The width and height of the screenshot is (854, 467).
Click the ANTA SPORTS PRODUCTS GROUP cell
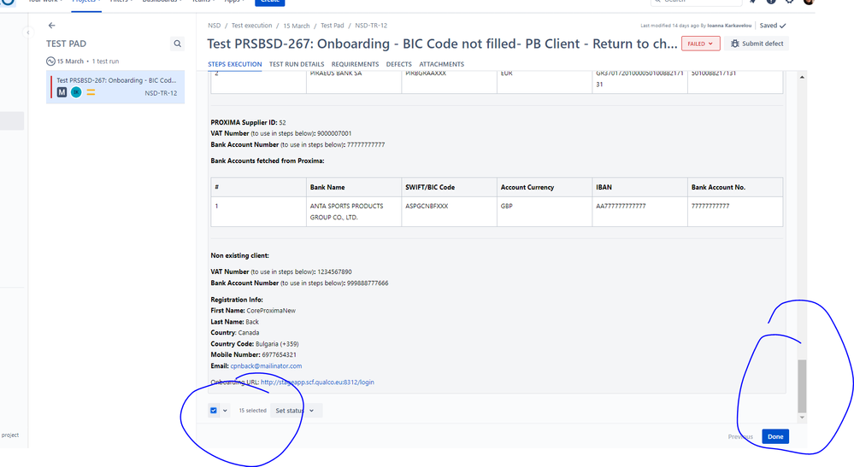point(353,212)
